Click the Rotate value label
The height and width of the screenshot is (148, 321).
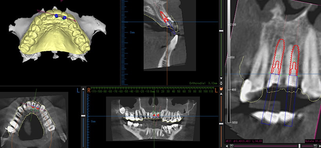click(x=313, y=141)
